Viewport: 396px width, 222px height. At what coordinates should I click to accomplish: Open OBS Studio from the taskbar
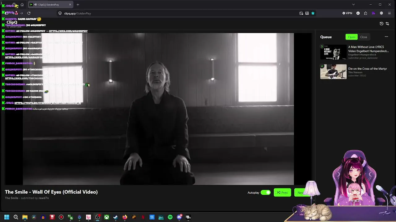pos(97,217)
